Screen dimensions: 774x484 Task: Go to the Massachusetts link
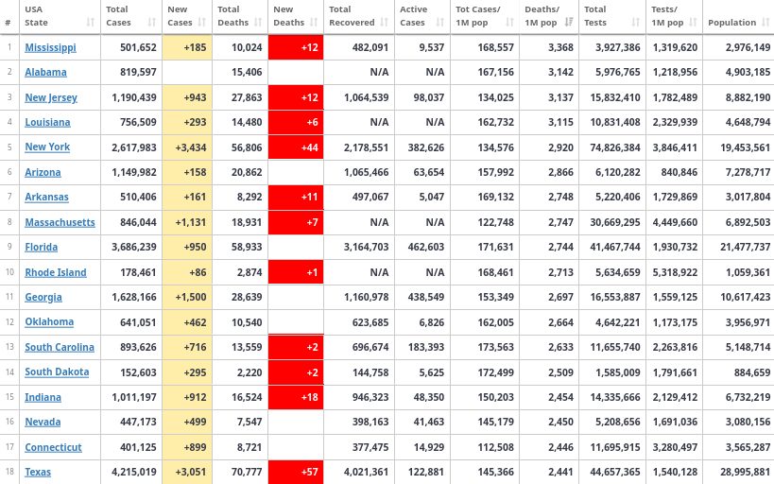60,222
